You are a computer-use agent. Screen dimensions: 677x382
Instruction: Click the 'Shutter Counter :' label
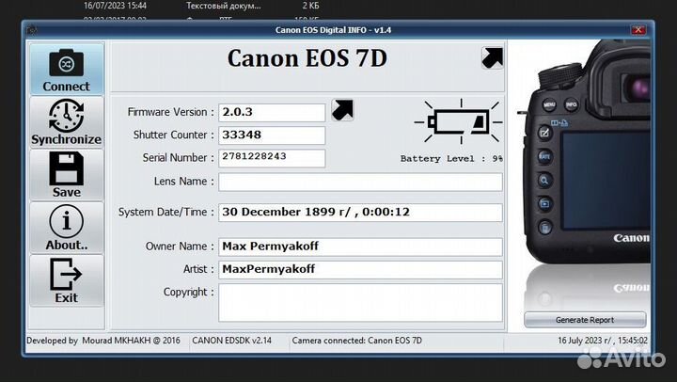(174, 135)
